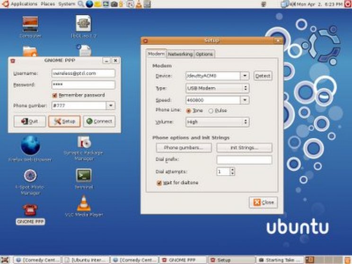Click the blue globe browser launcher in top panel
This screenshot has width=352, height=264.
click(89, 4)
